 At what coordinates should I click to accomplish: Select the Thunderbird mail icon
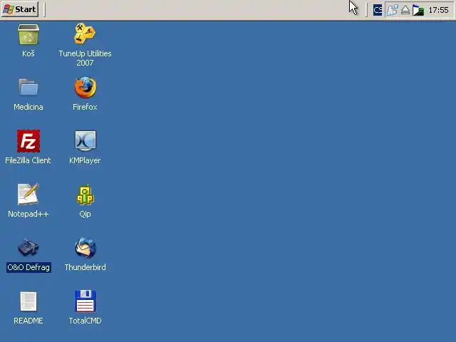tap(85, 248)
